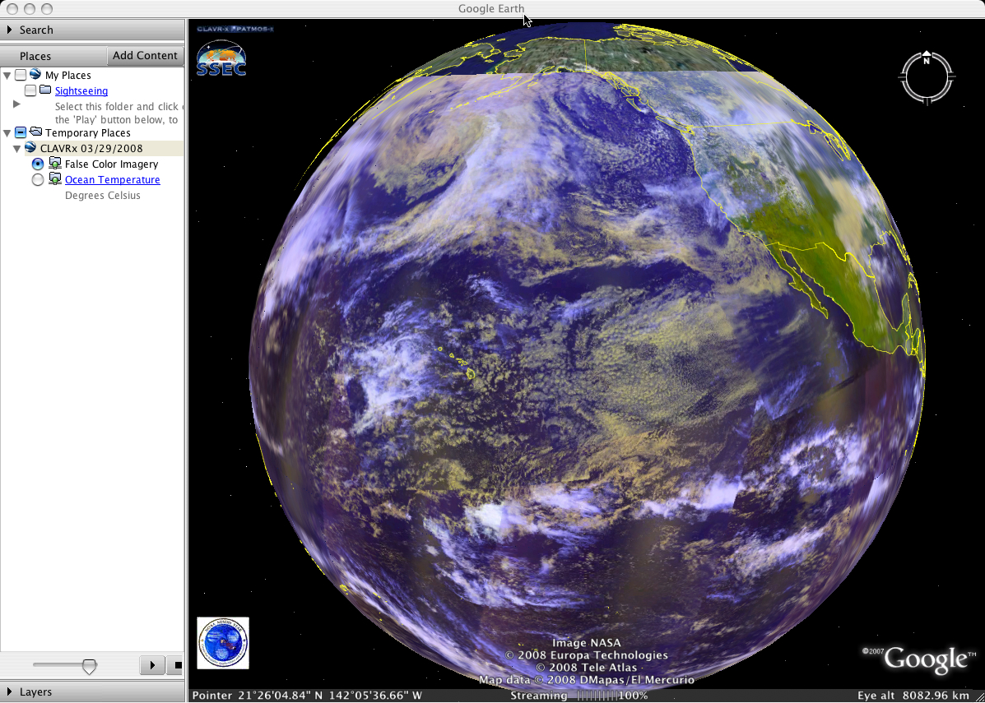
Task: Click the Eye alt 8082.96 km readout
Action: 915,696
